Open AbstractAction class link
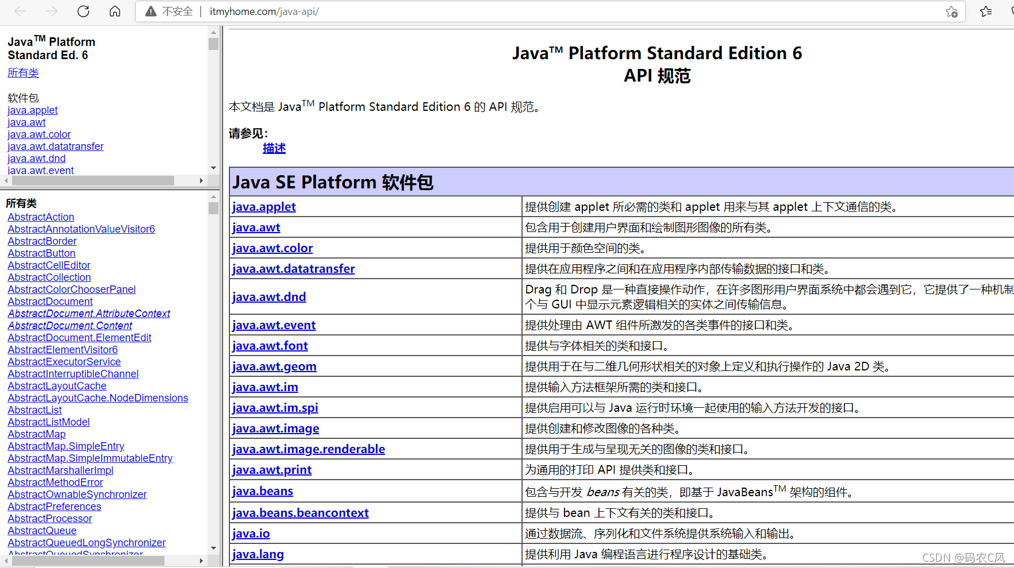The height and width of the screenshot is (568, 1014). point(41,217)
